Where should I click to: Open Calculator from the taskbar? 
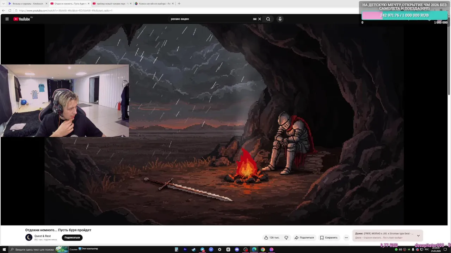coord(177,249)
